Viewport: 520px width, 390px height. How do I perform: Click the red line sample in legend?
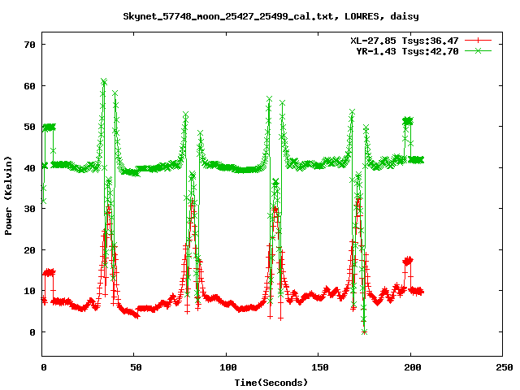click(x=478, y=41)
